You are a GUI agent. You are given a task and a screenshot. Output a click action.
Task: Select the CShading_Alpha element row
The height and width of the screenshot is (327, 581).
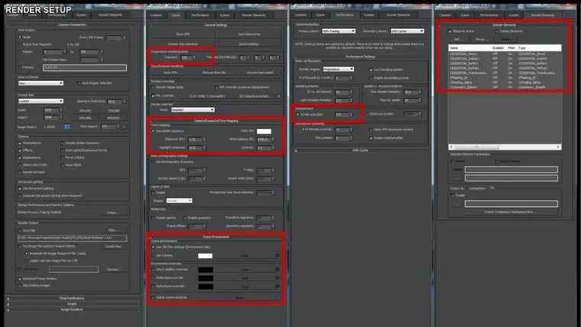(505, 83)
